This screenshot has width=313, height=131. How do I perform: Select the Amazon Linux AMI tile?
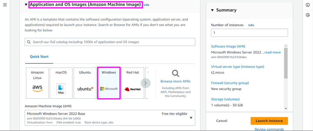click(37, 83)
